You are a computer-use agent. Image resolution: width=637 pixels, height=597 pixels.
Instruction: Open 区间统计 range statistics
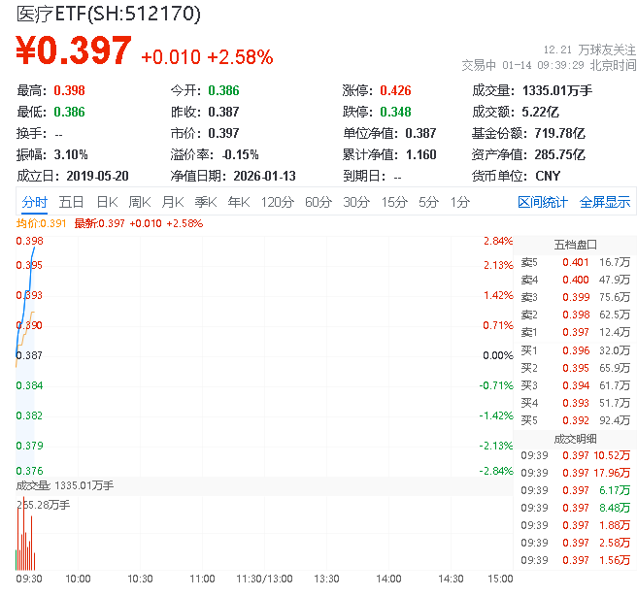click(x=543, y=202)
